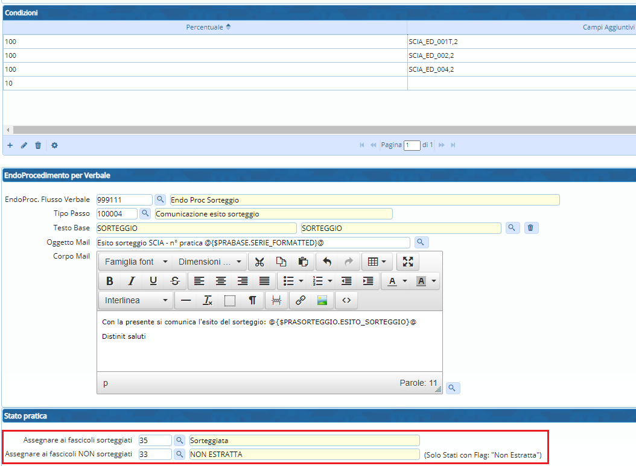The image size is (636, 466).
Task: Toggle underline formatting in mail editor
Action: (x=153, y=281)
